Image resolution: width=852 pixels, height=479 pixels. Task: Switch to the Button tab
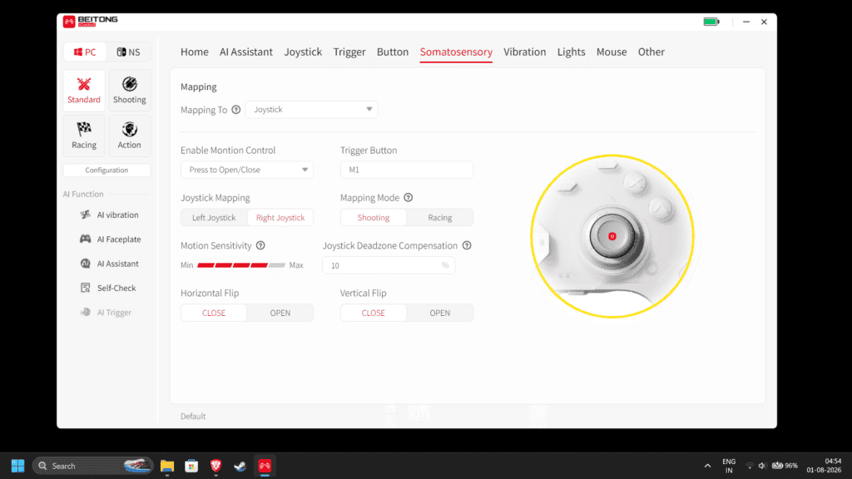[393, 52]
